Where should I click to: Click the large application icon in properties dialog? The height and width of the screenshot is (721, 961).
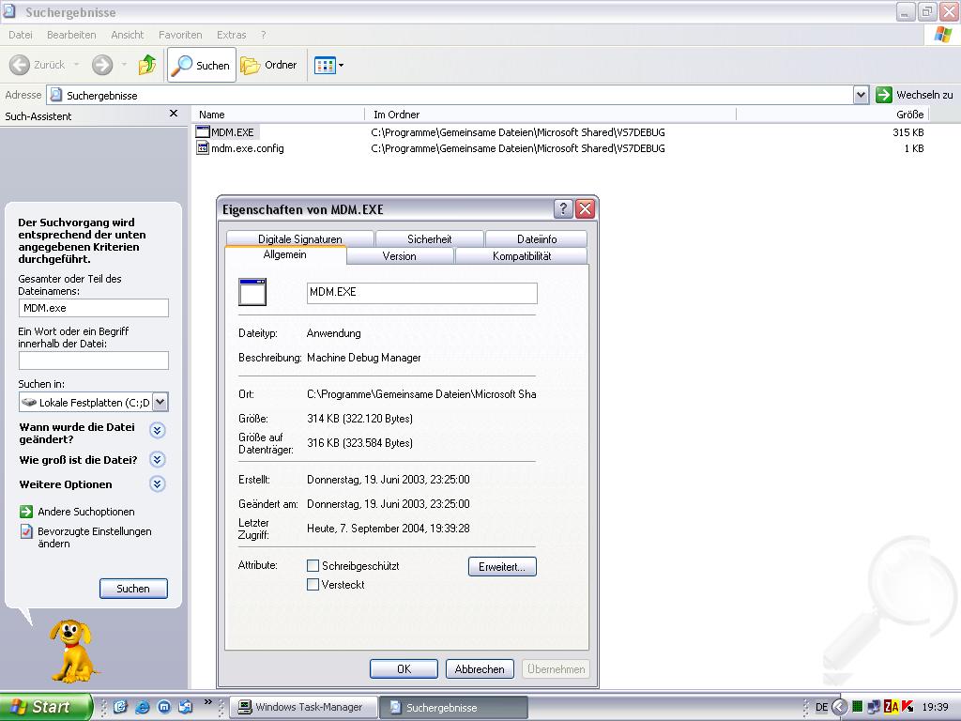[x=252, y=292]
